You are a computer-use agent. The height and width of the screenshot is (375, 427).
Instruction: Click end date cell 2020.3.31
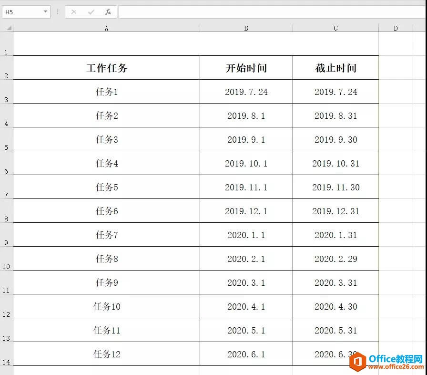(335, 282)
